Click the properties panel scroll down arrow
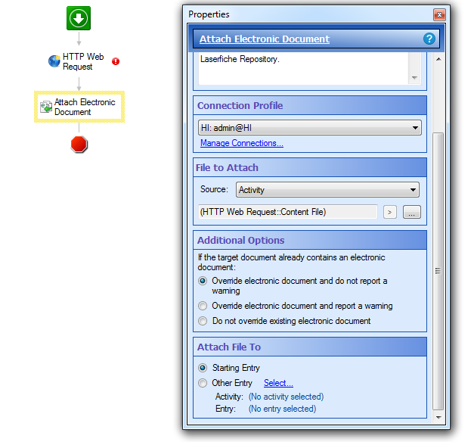The image size is (474, 442). click(x=438, y=418)
